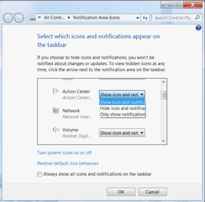Viewport: 205px width, 202px height.
Task: Click the Control Panel icon in the address bar
Action: [33, 18]
